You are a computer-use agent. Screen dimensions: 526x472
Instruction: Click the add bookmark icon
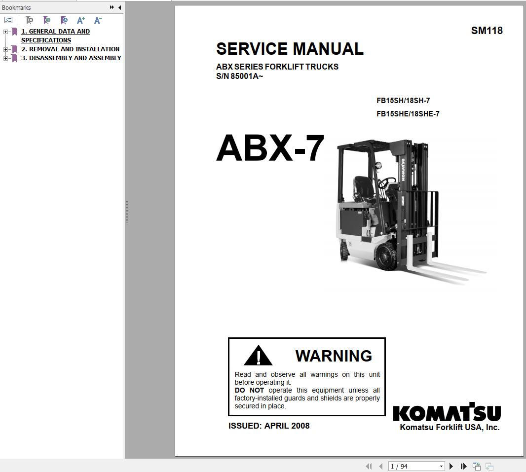coord(46,20)
